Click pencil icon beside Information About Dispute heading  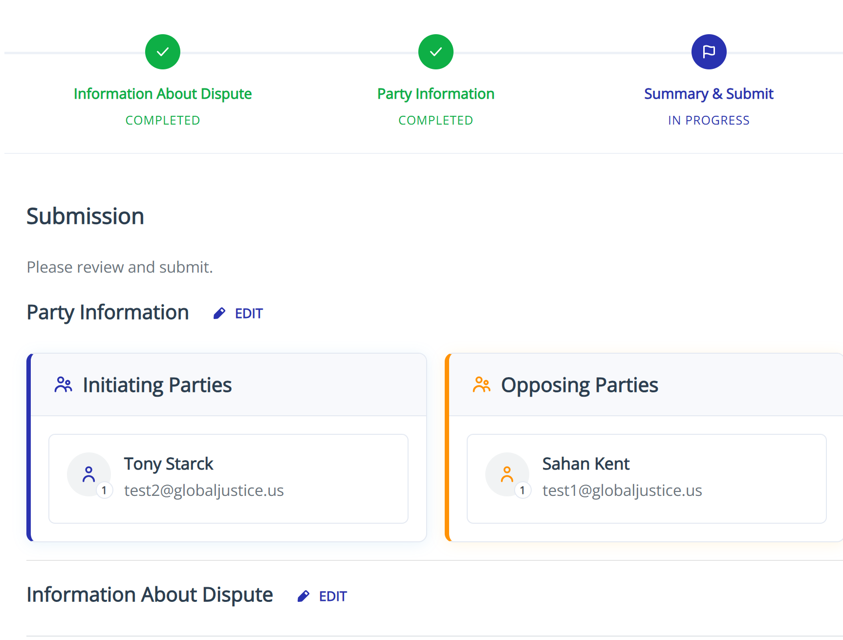coord(303,596)
